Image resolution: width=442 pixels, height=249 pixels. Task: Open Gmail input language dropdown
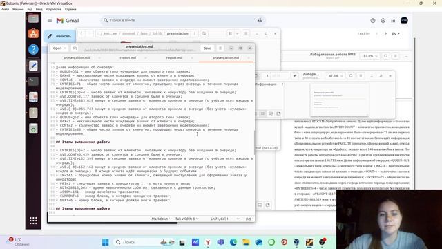[x=396, y=34]
